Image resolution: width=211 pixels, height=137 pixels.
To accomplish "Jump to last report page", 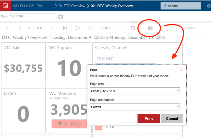I will pyautogui.click(x=65, y=28).
